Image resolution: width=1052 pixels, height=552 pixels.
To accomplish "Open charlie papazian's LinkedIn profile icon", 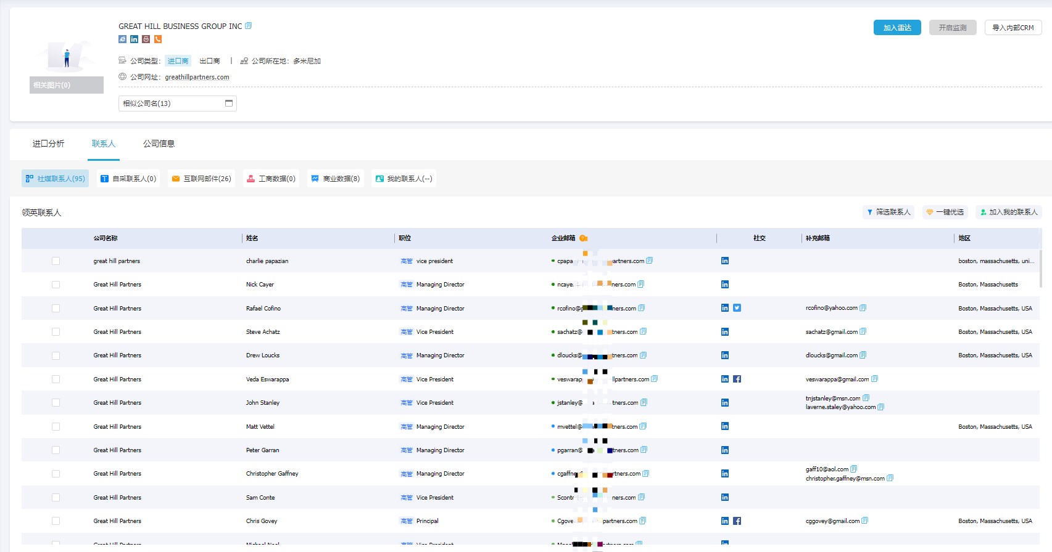I will [725, 261].
